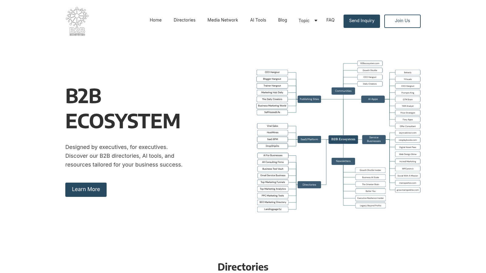Click the B2B ECOSYSTEM headline
The height and width of the screenshot is (273, 486).
click(123, 109)
